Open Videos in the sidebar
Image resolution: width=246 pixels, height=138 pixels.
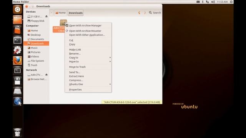pyautogui.click(x=33, y=56)
